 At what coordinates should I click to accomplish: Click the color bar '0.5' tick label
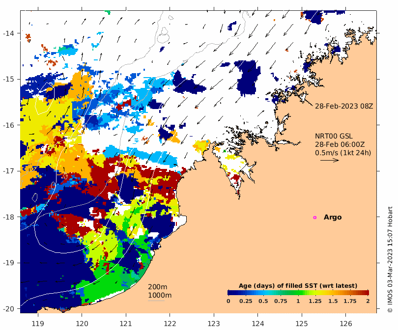(x=263, y=301)
